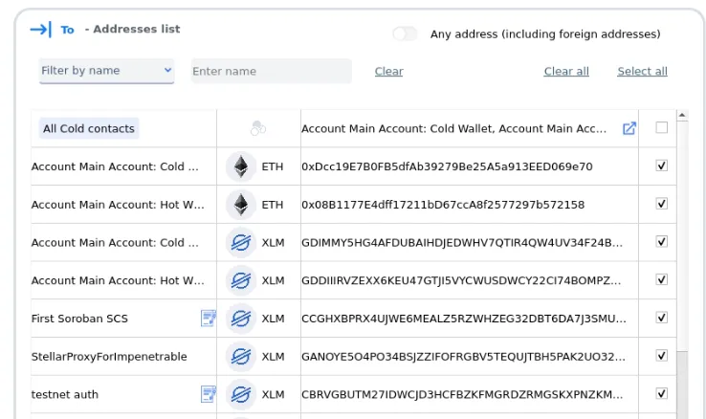Click Stellar icon in First Soroban SCS row
This screenshot has height=419, width=706.
coord(241,319)
